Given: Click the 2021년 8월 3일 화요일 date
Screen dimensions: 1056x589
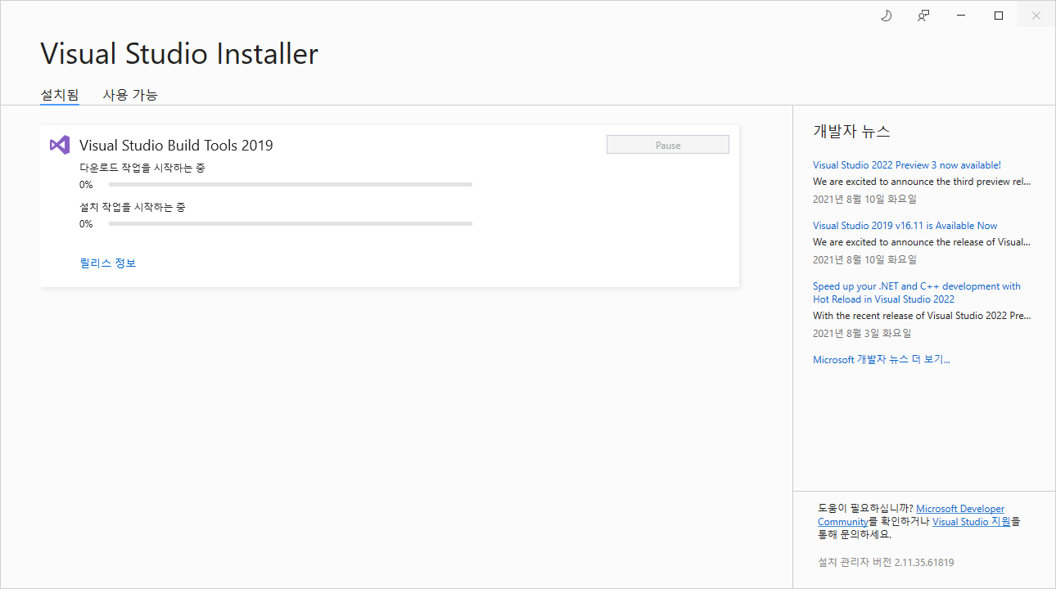Looking at the screenshot, I should click(862, 333).
